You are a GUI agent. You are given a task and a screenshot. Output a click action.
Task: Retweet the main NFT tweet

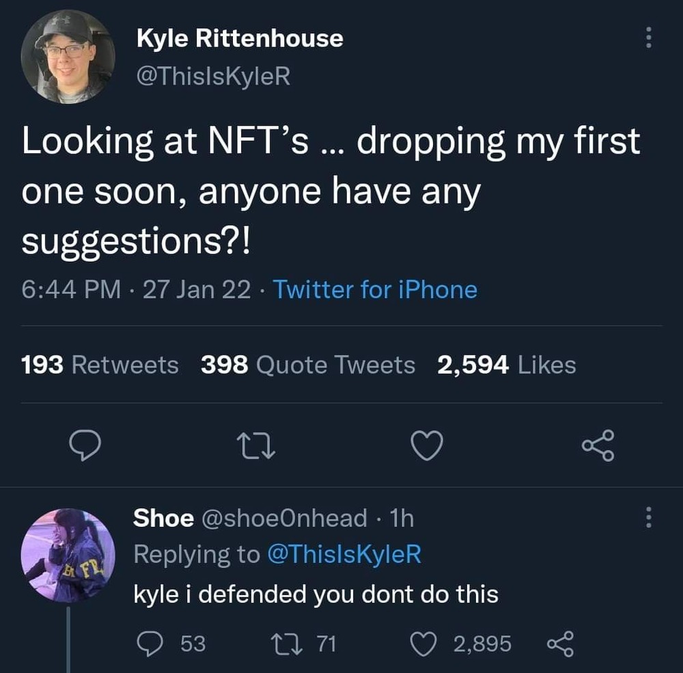tap(257, 446)
